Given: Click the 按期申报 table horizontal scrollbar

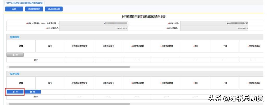Looking at the screenshot, I should pyautogui.click(x=69, y=67).
